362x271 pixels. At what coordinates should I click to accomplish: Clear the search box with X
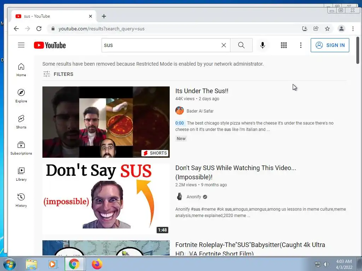[224, 45]
